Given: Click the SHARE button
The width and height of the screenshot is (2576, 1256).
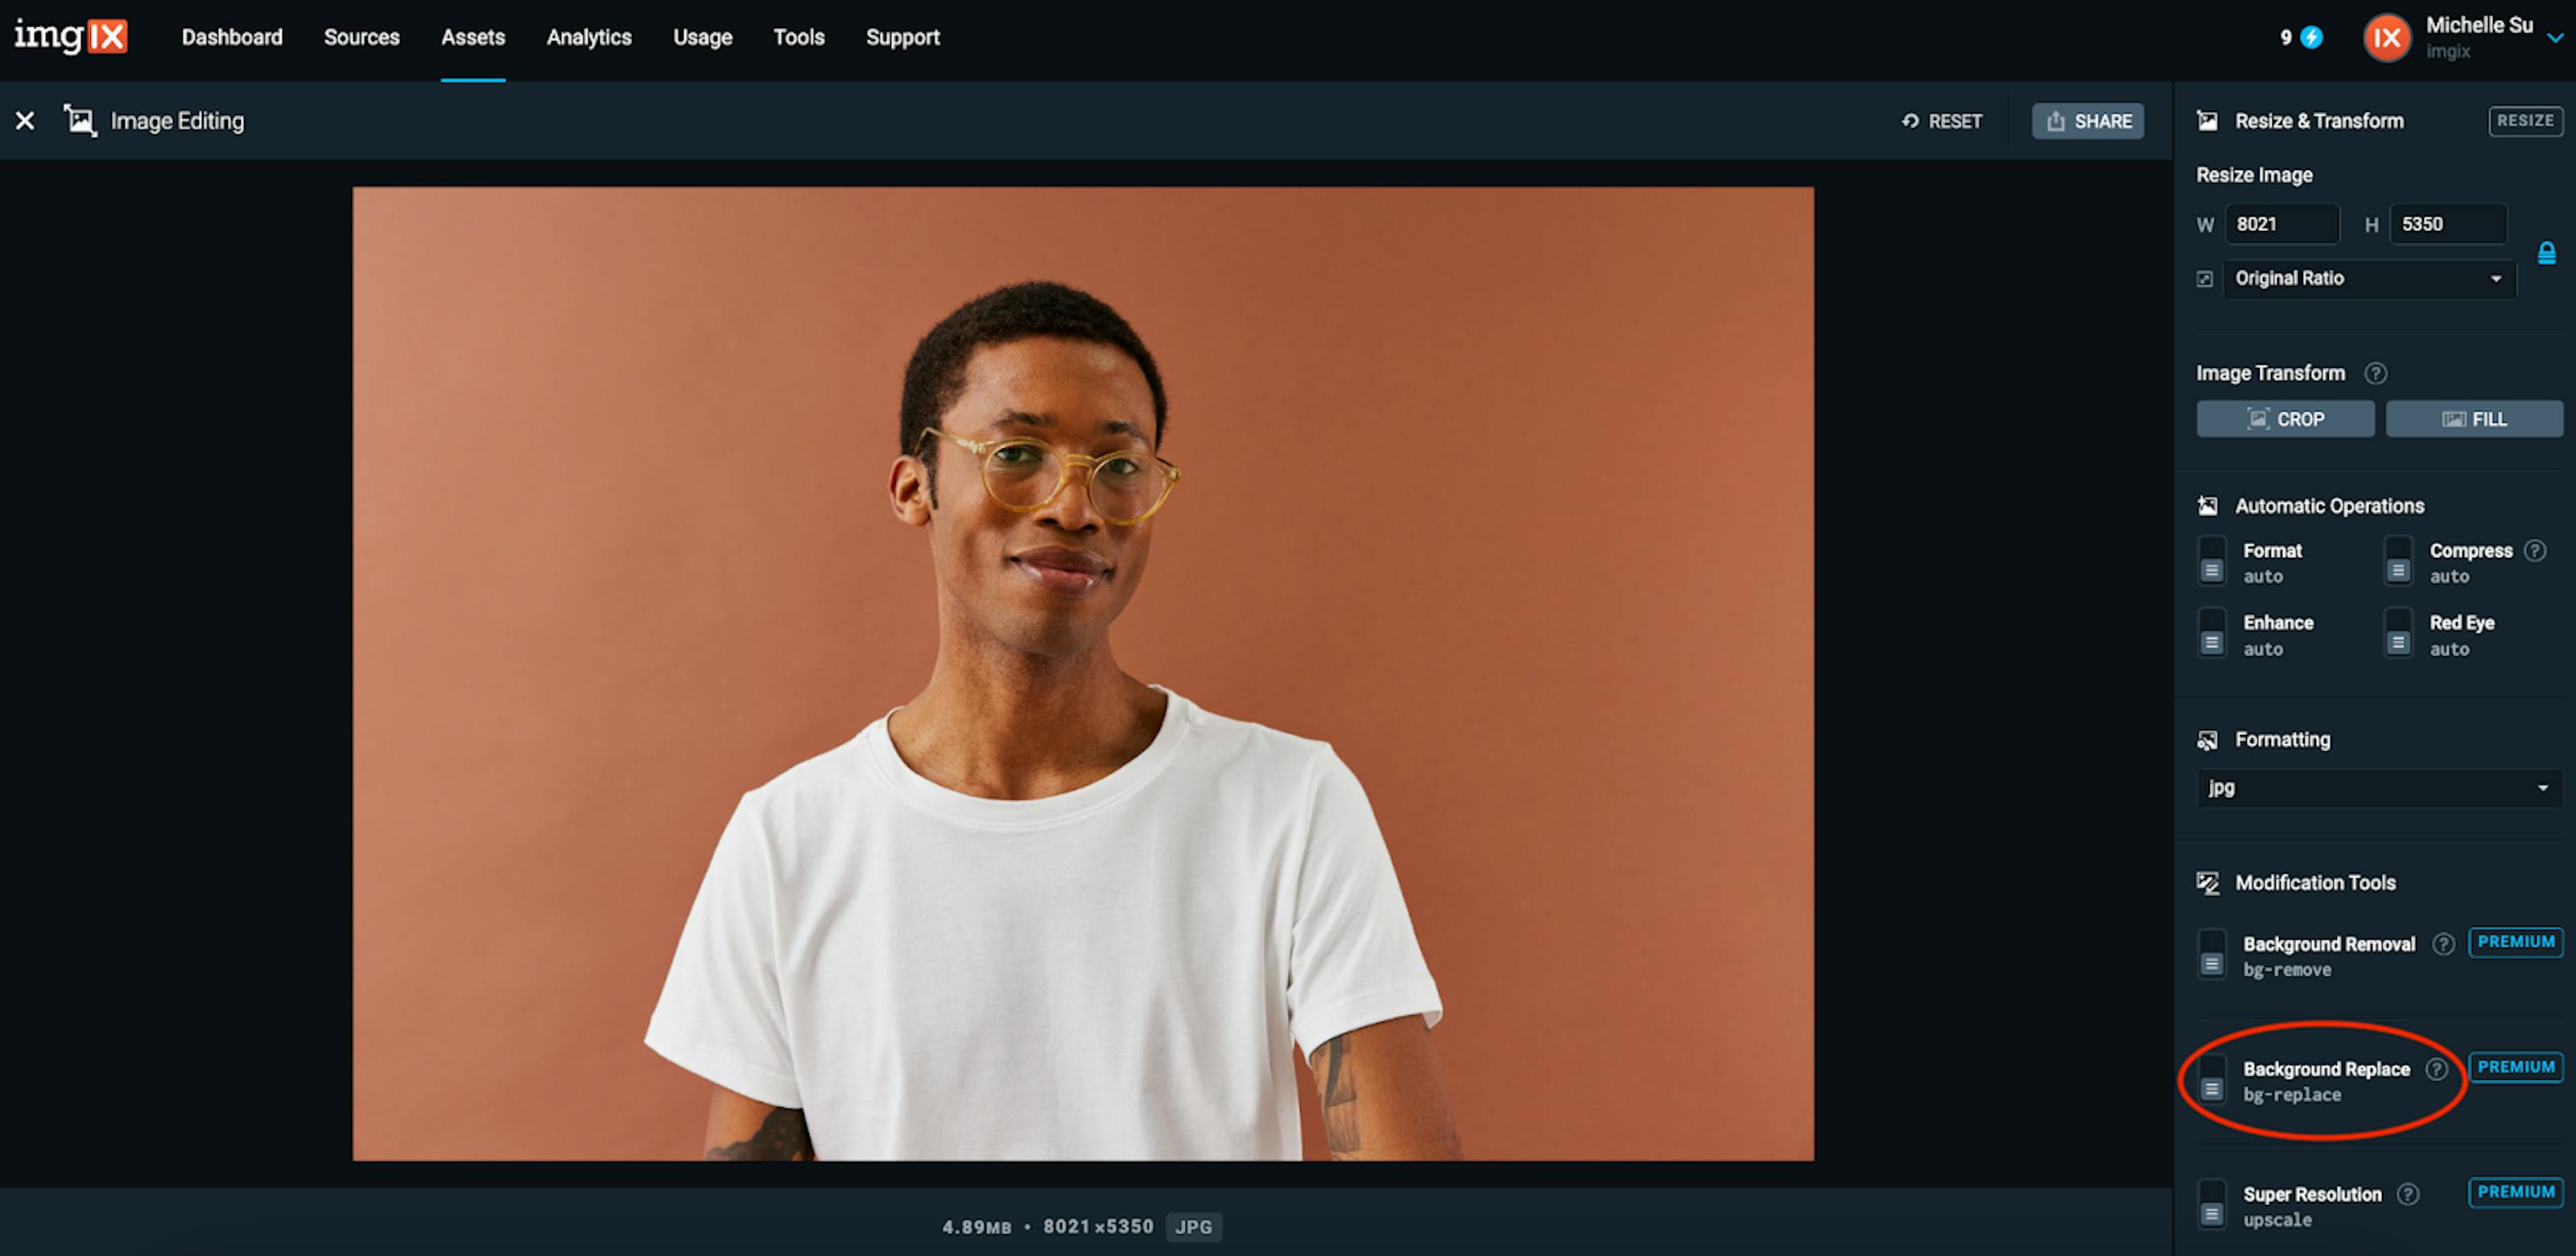Looking at the screenshot, I should click(x=2087, y=121).
